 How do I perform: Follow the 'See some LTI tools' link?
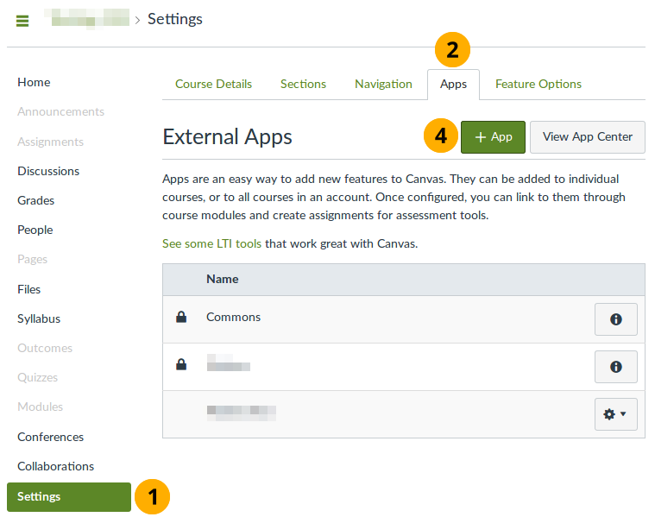(211, 244)
